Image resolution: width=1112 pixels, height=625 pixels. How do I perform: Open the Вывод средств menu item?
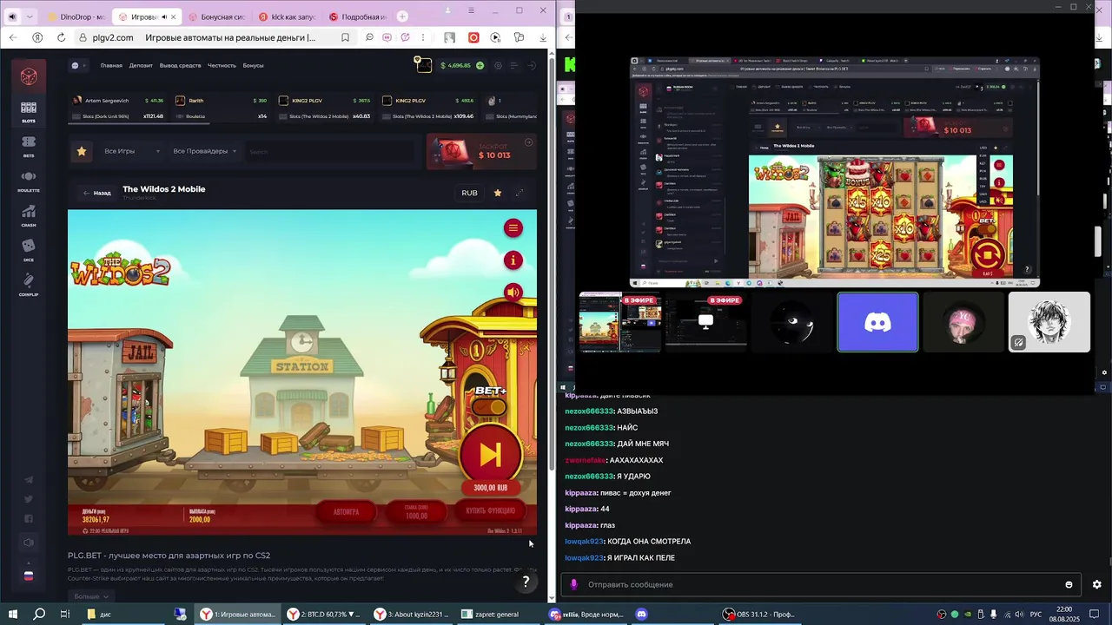point(180,65)
